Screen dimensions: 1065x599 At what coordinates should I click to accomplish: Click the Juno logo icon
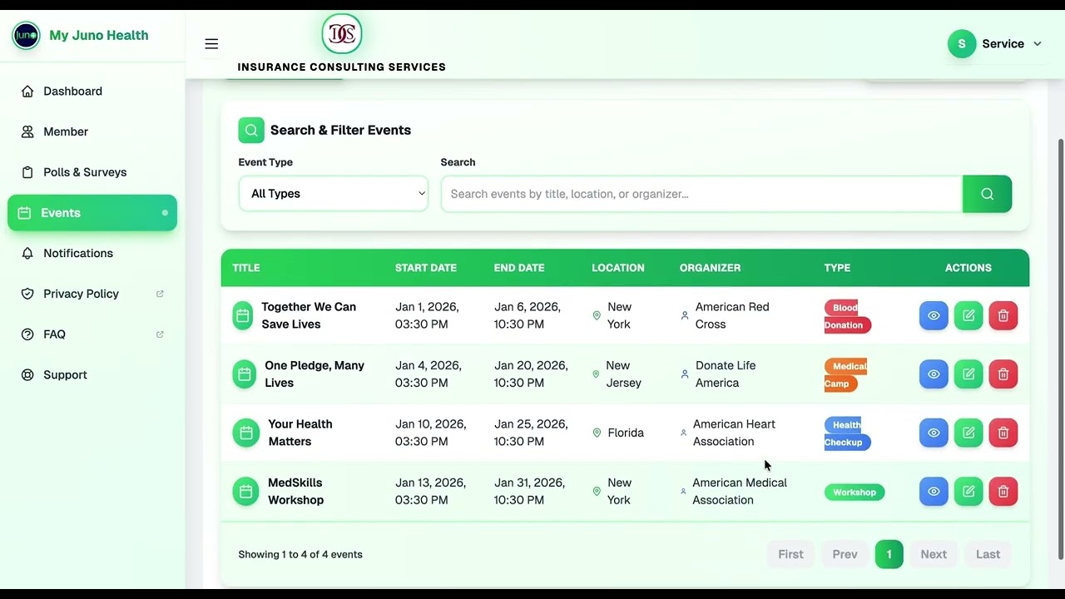pos(26,35)
